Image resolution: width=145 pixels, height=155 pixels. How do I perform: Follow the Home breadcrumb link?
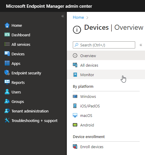pos(78,17)
